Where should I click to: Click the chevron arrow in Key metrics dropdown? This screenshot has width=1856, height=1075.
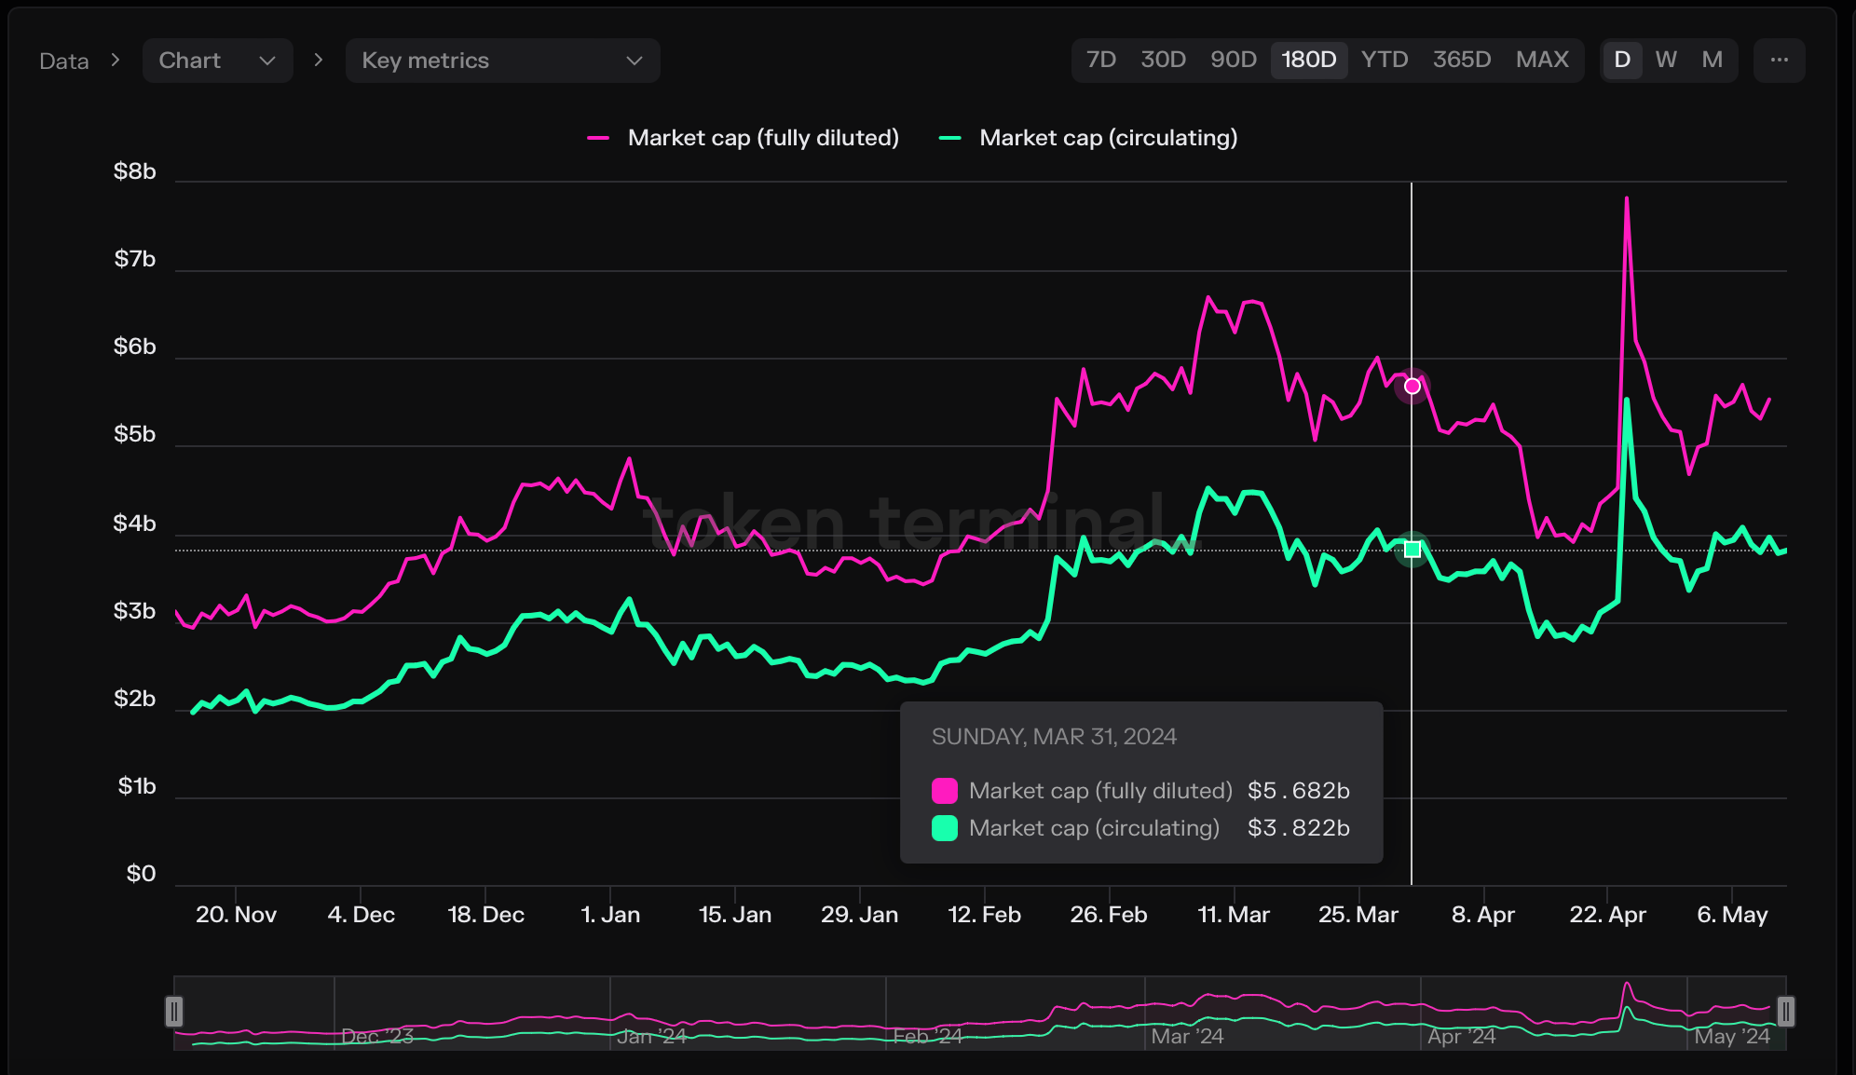[635, 61]
